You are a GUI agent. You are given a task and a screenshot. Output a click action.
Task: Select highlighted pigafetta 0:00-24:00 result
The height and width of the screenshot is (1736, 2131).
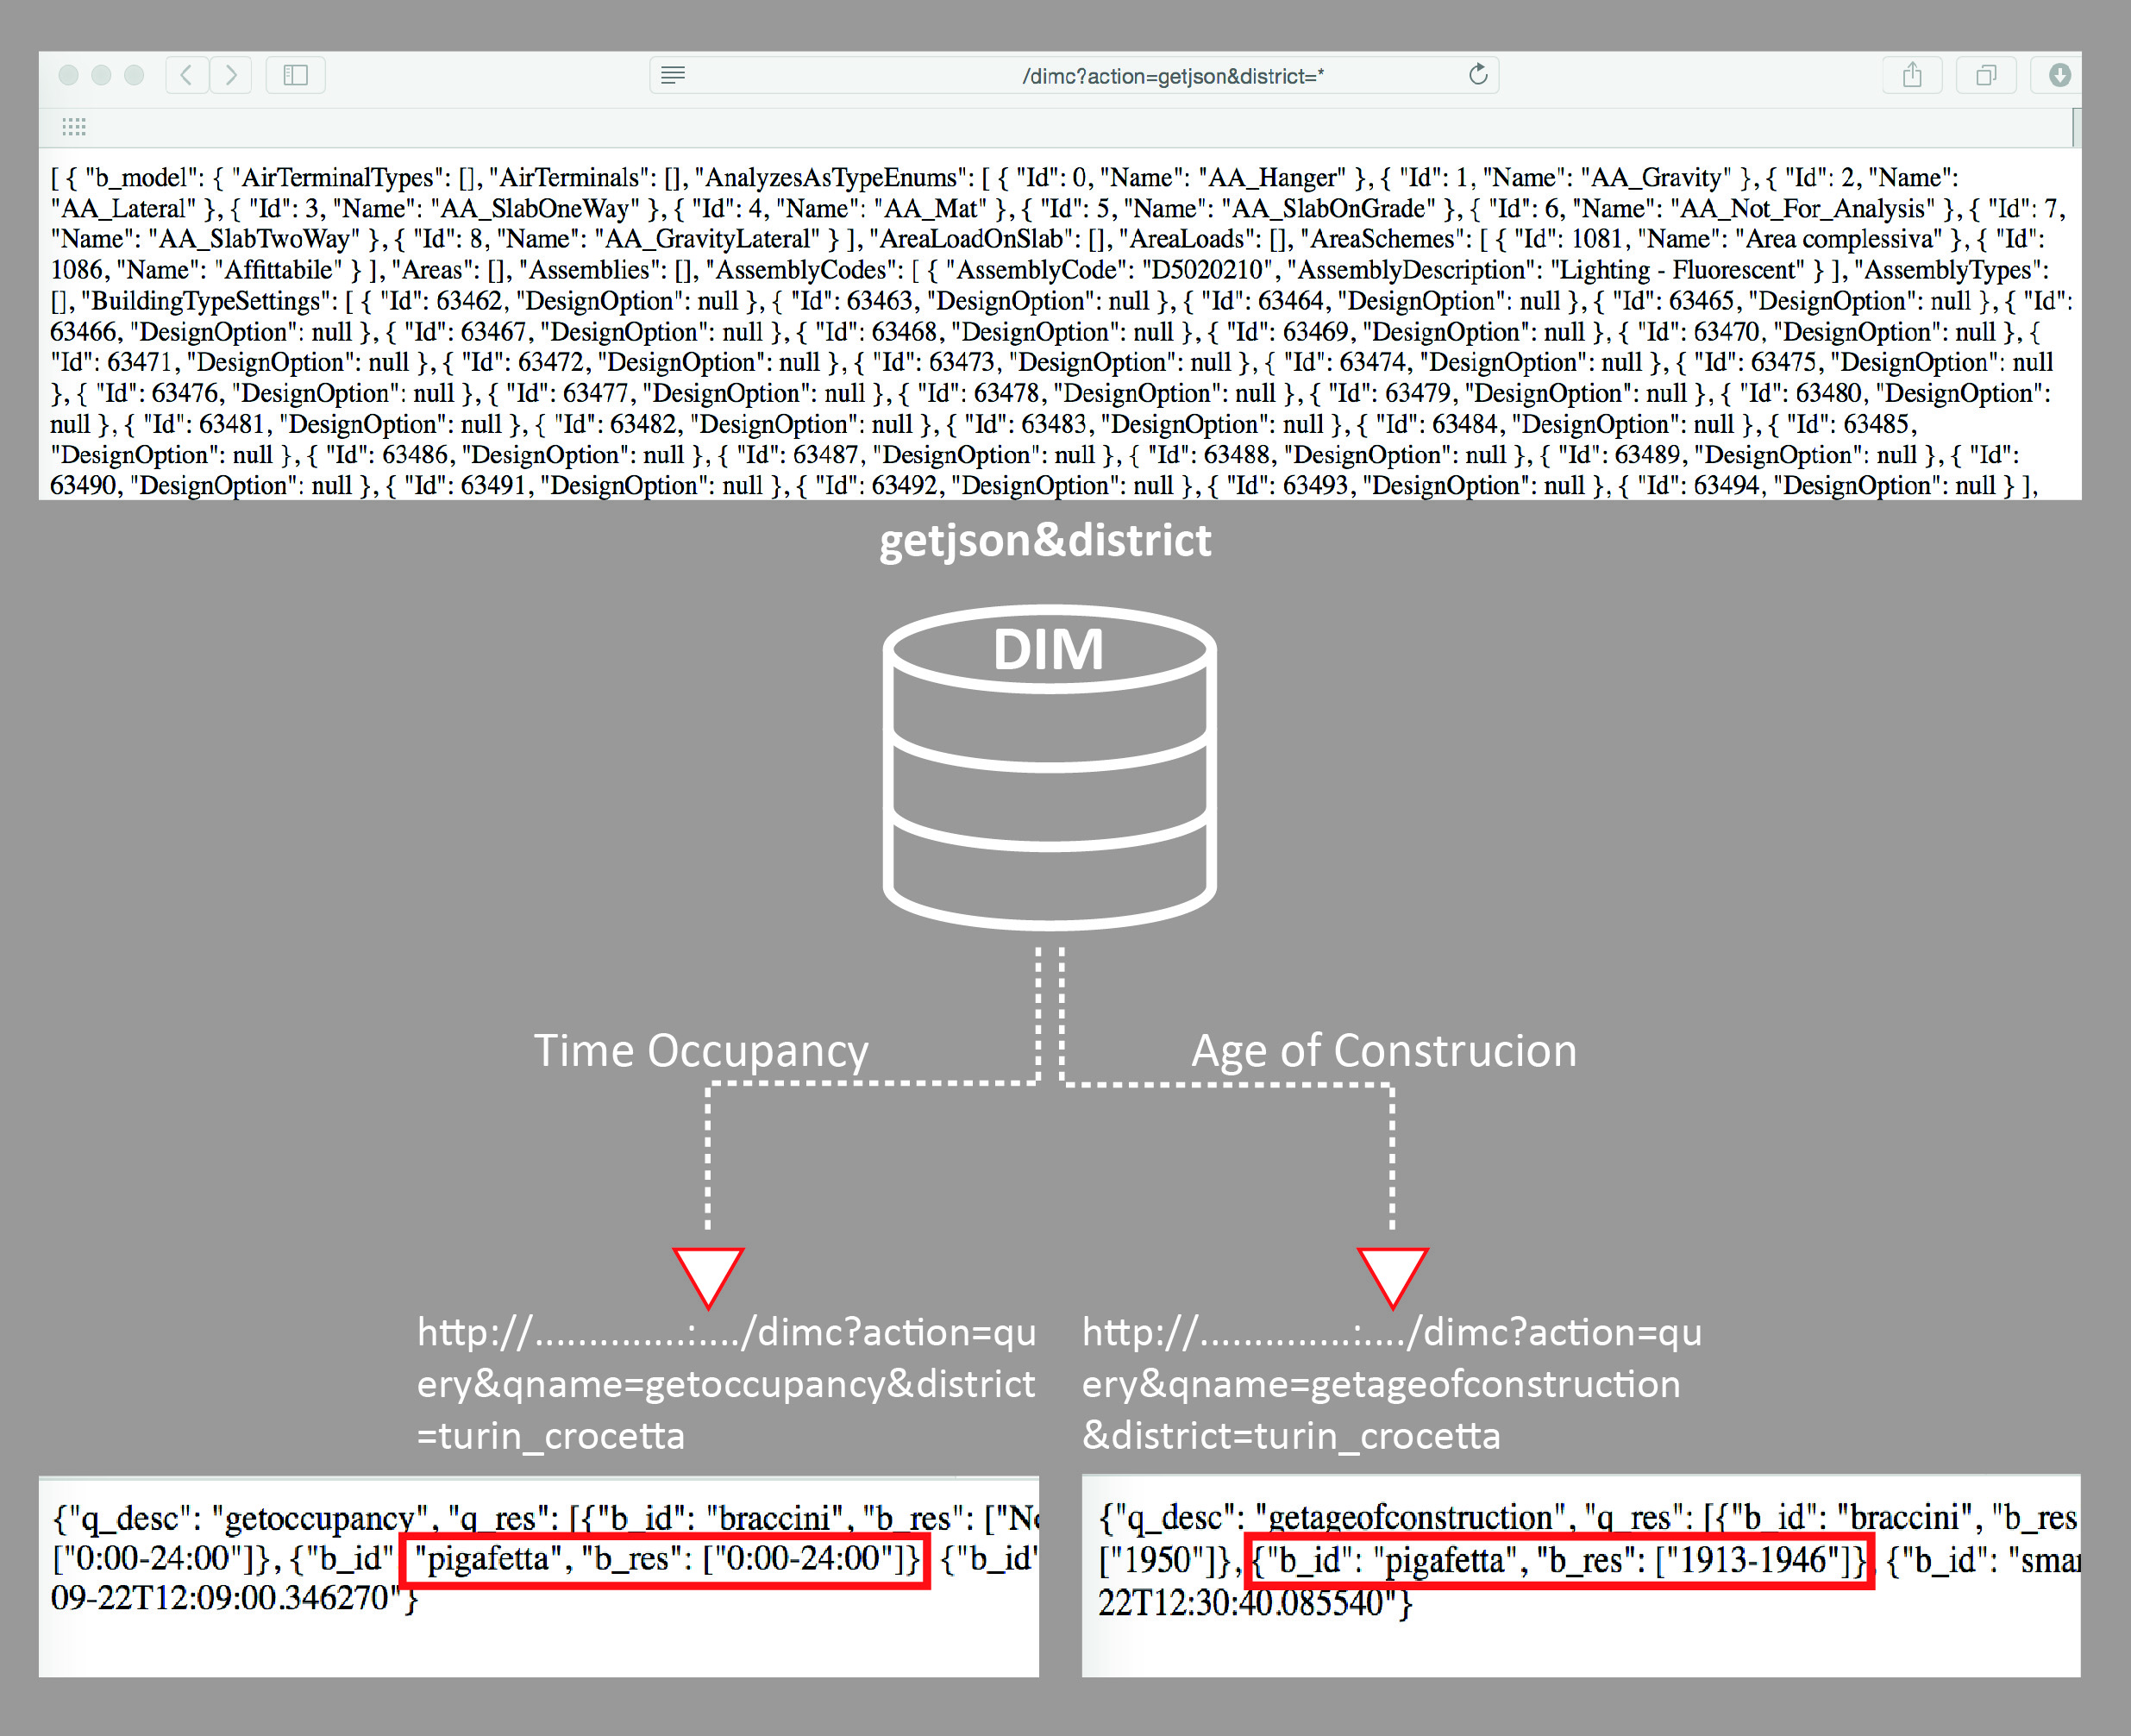pyautogui.click(x=666, y=1559)
